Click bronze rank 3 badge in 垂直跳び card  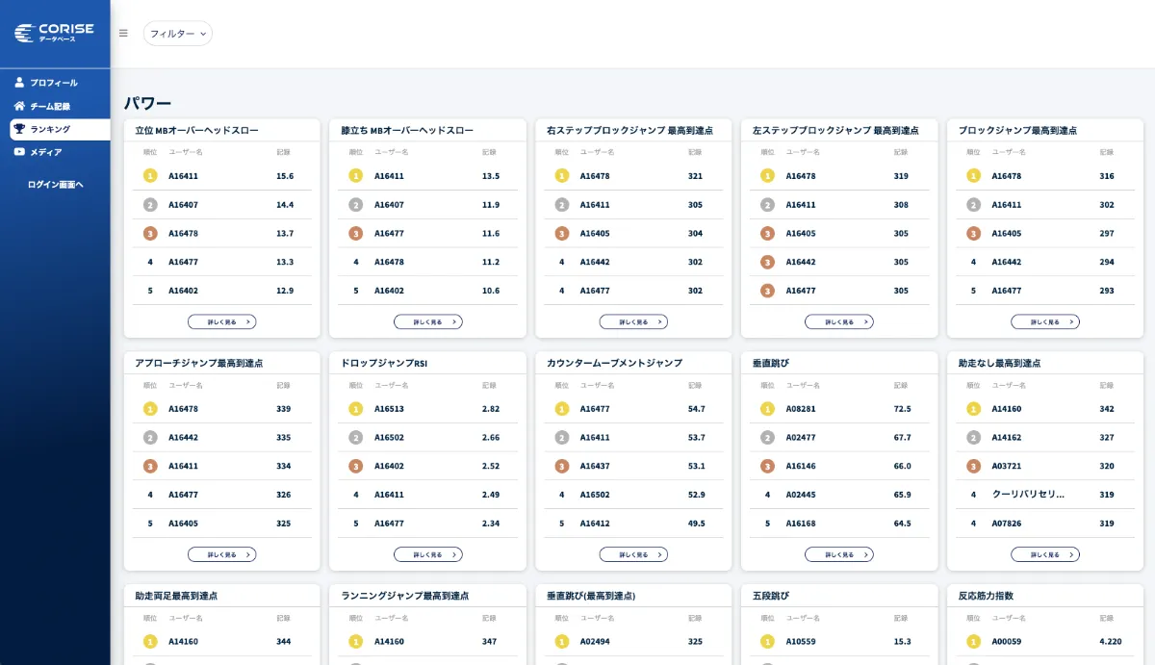pos(767,466)
